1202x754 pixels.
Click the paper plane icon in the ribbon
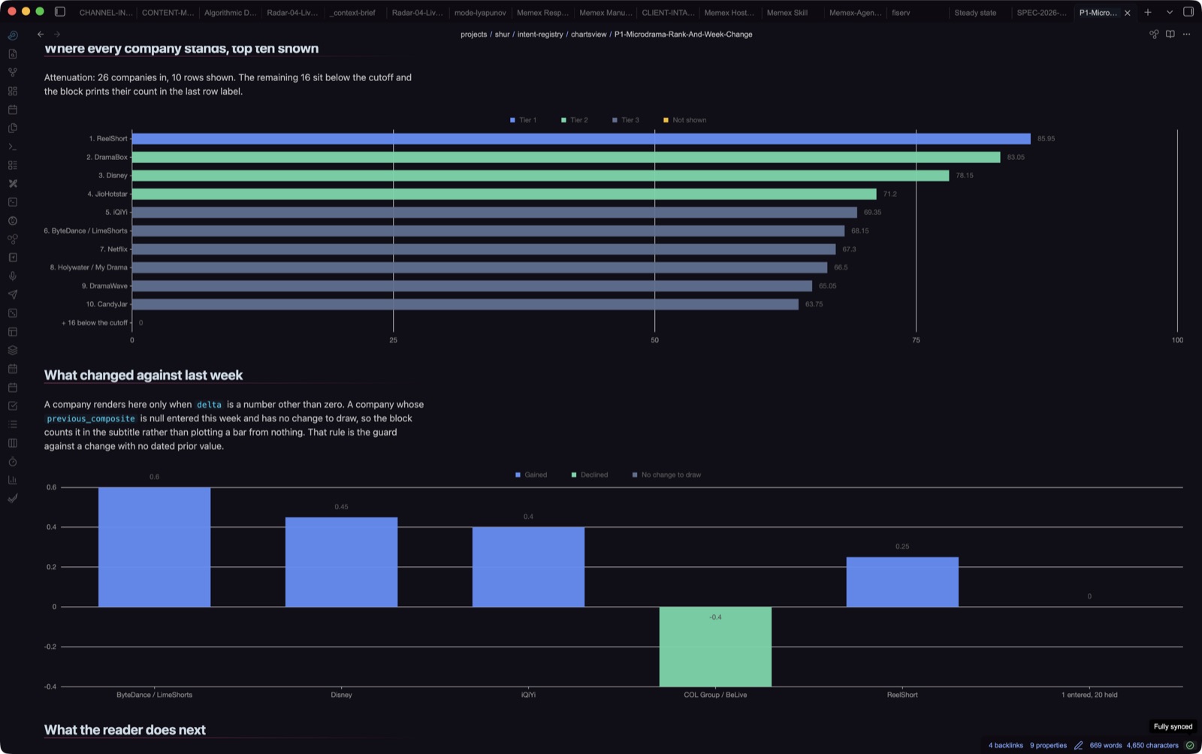13,294
